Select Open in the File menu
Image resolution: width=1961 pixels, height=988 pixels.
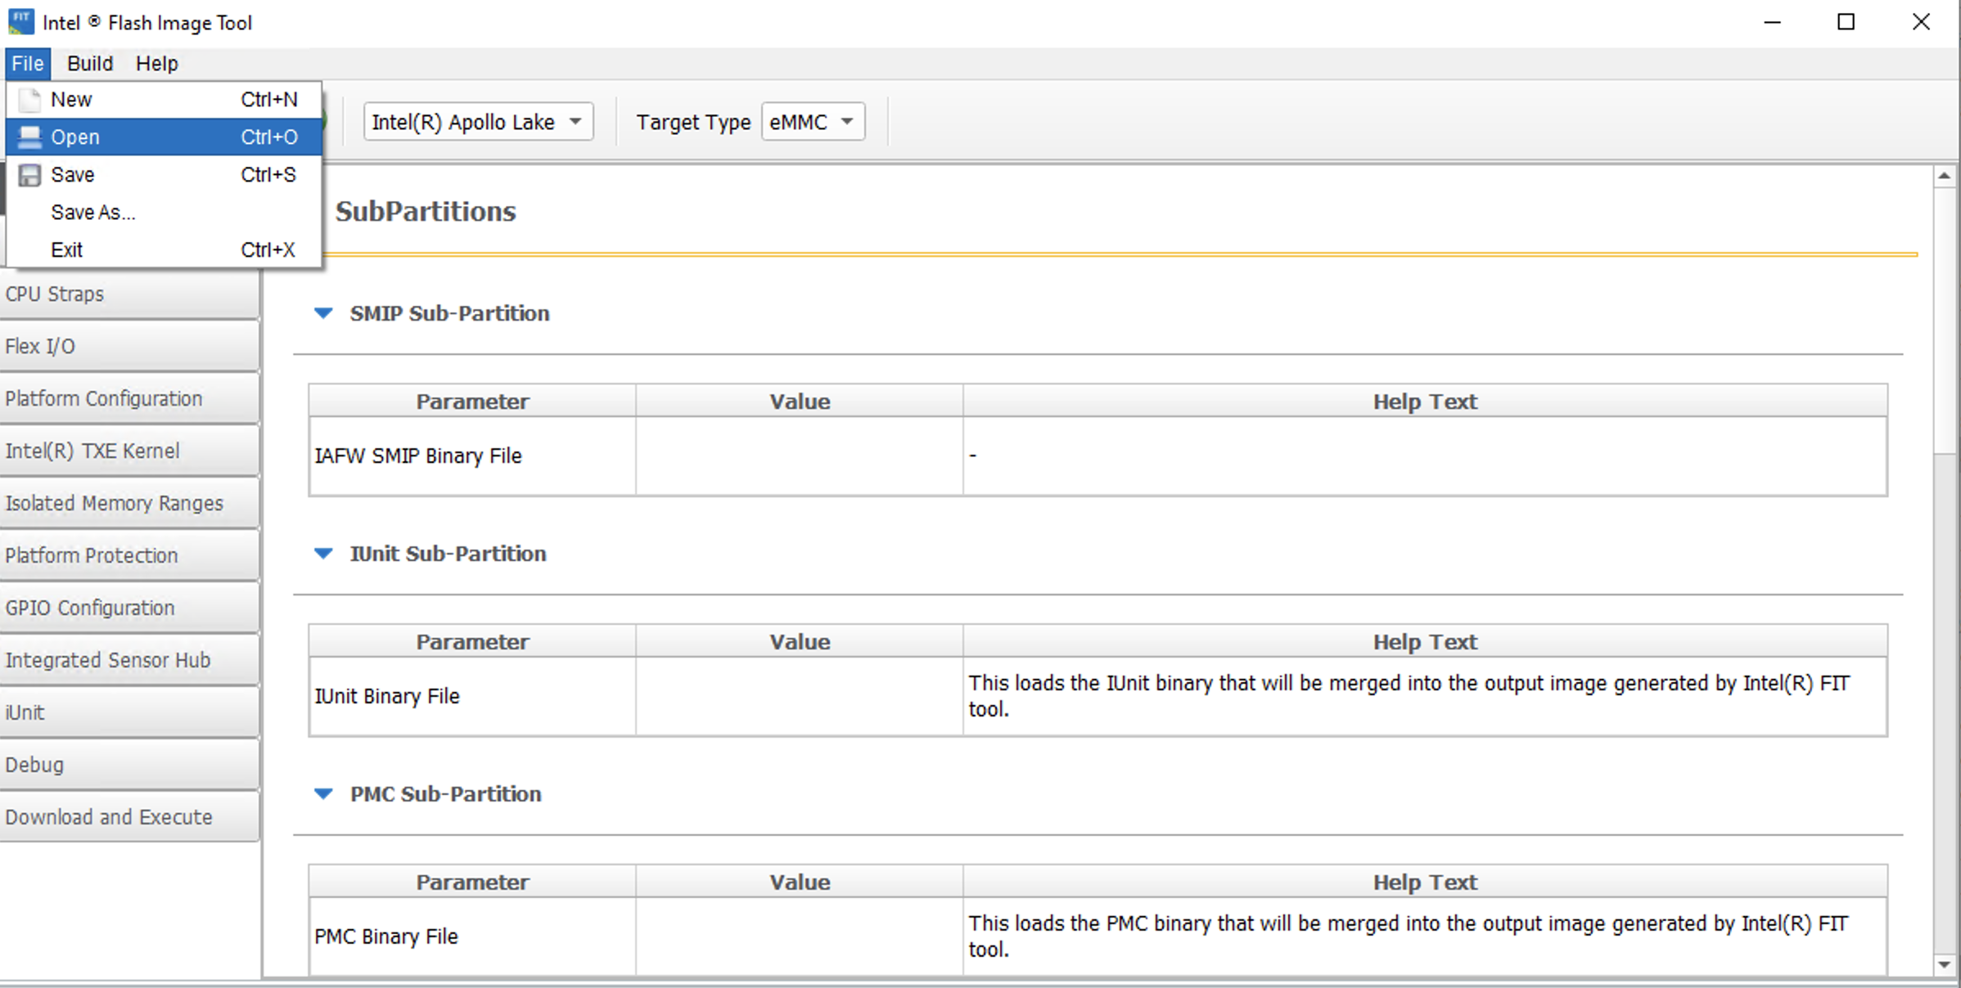click(164, 137)
